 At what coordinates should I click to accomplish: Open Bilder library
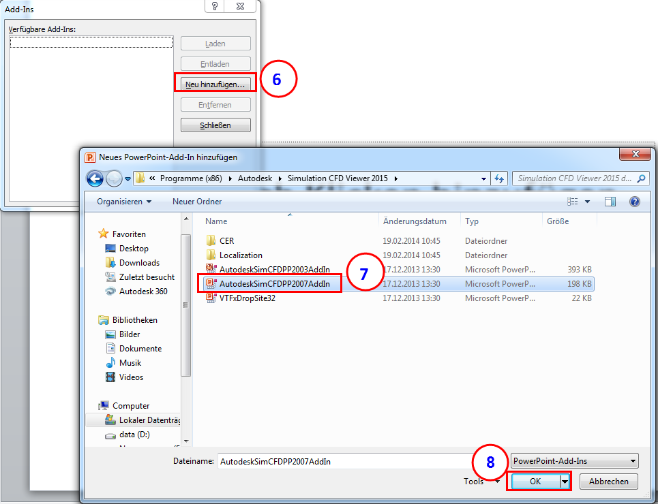click(x=130, y=334)
